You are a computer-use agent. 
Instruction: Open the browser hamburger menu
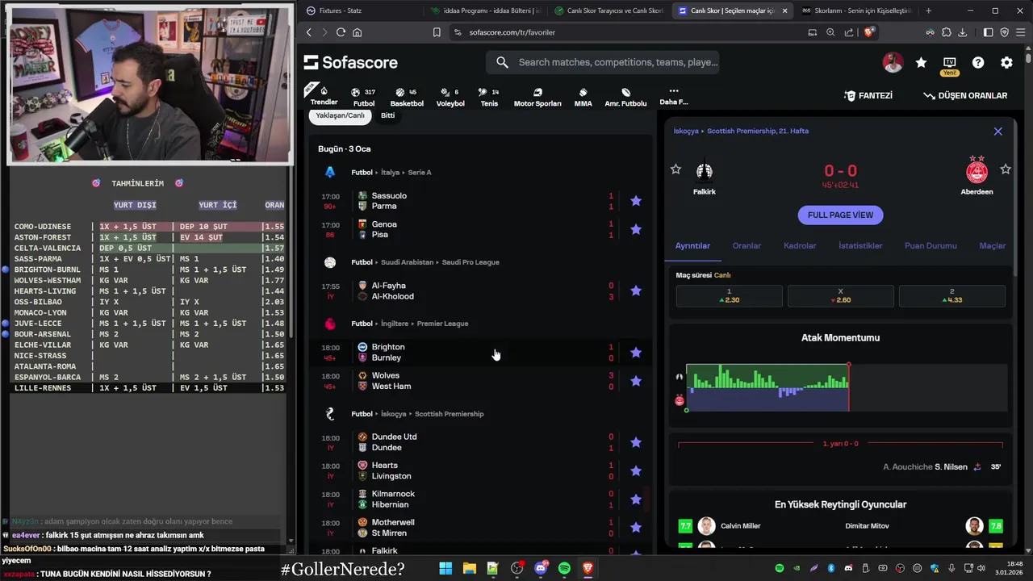click(1020, 32)
